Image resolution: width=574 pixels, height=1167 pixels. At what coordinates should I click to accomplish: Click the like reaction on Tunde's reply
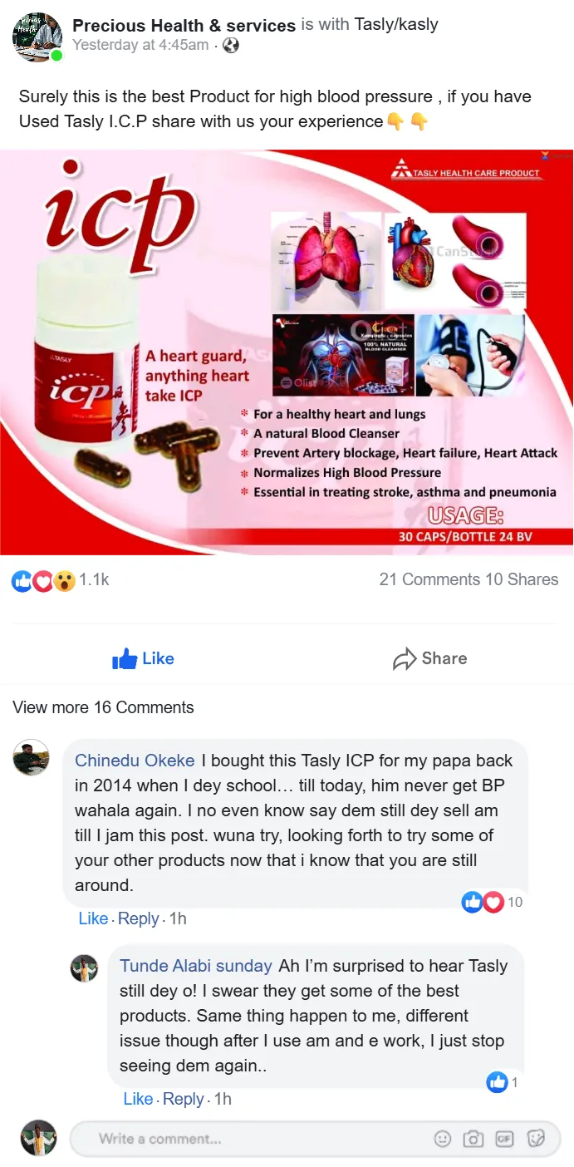503,1082
